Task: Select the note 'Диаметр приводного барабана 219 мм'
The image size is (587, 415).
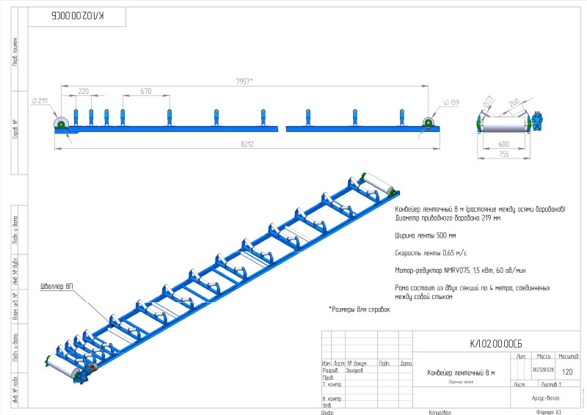Action: tap(448, 218)
